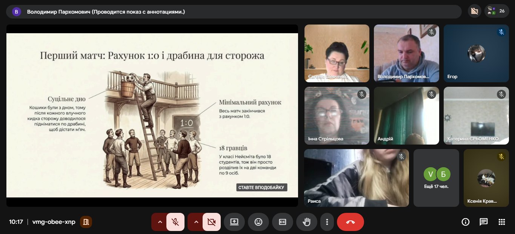Open the chat panel
The image size is (515, 234).
(483, 222)
